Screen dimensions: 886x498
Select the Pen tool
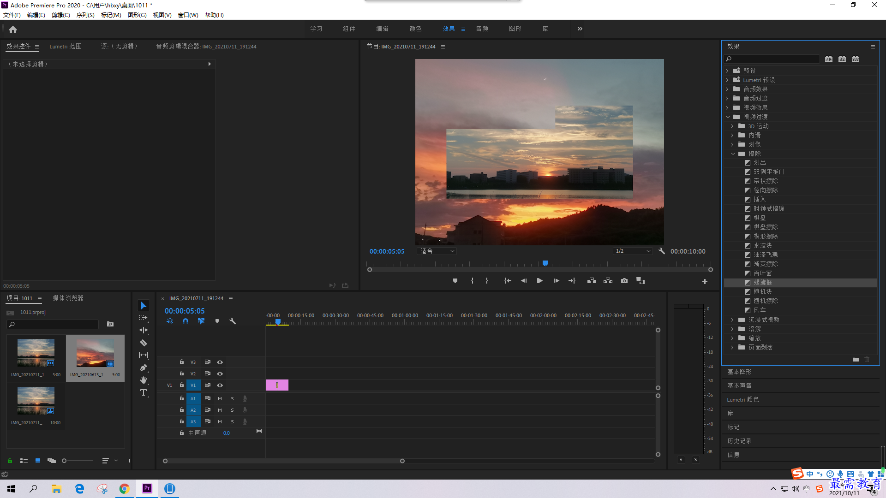coord(144,368)
